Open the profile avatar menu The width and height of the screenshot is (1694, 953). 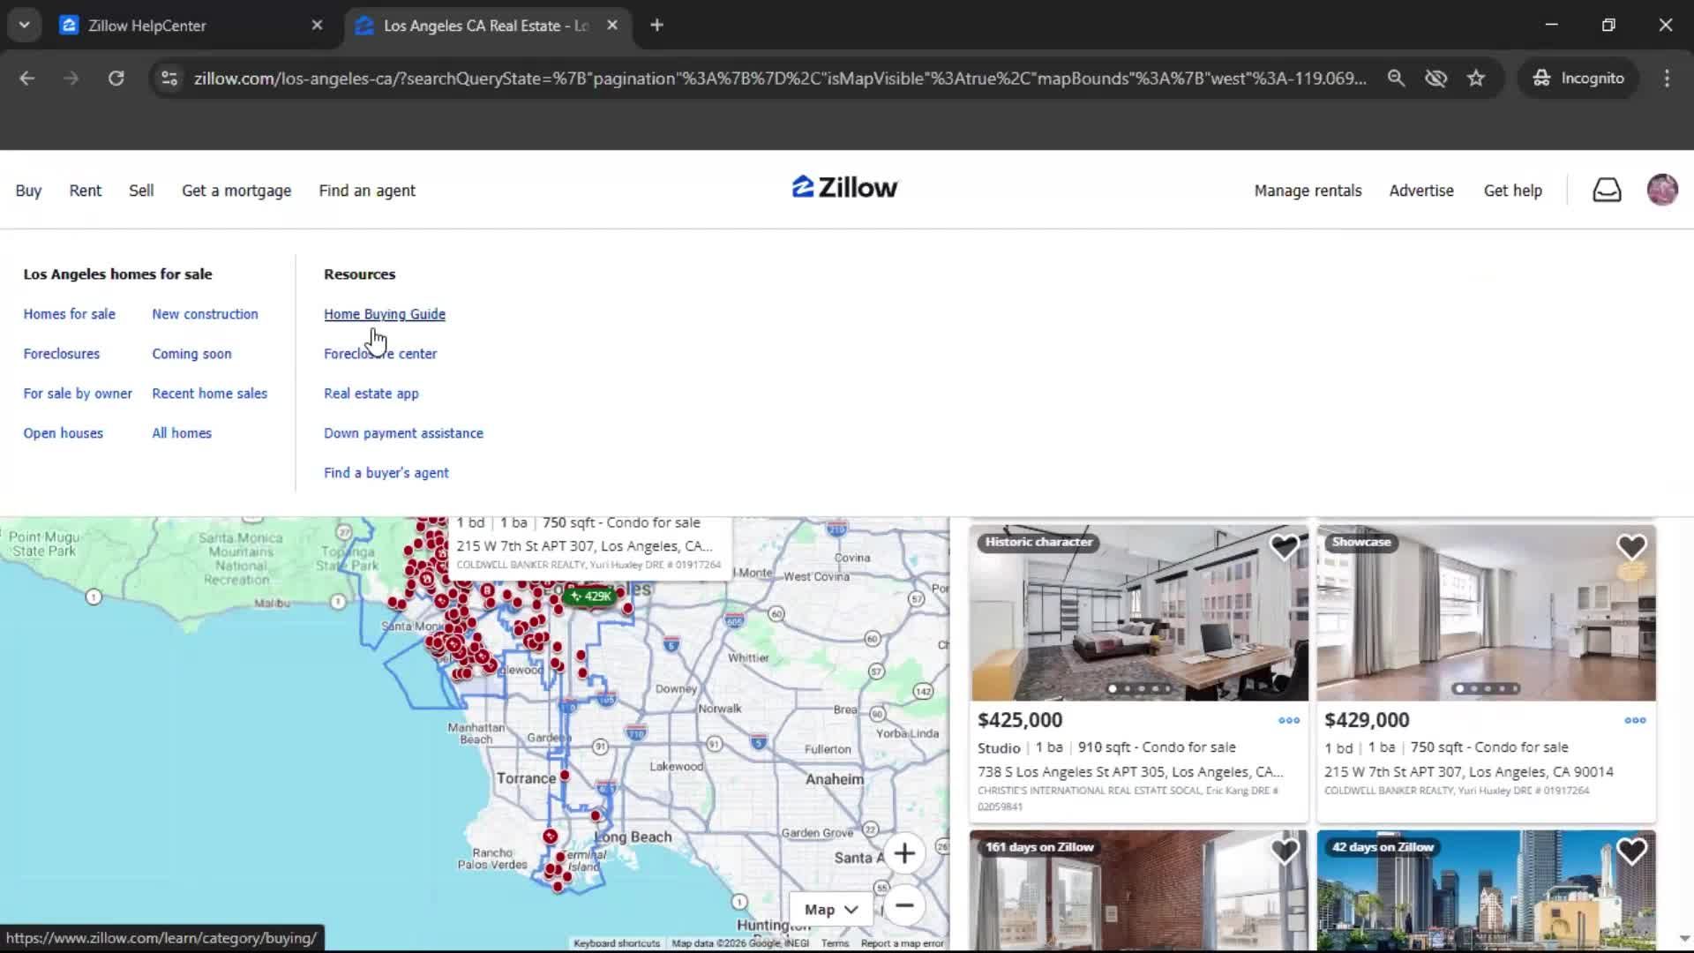1662,190
